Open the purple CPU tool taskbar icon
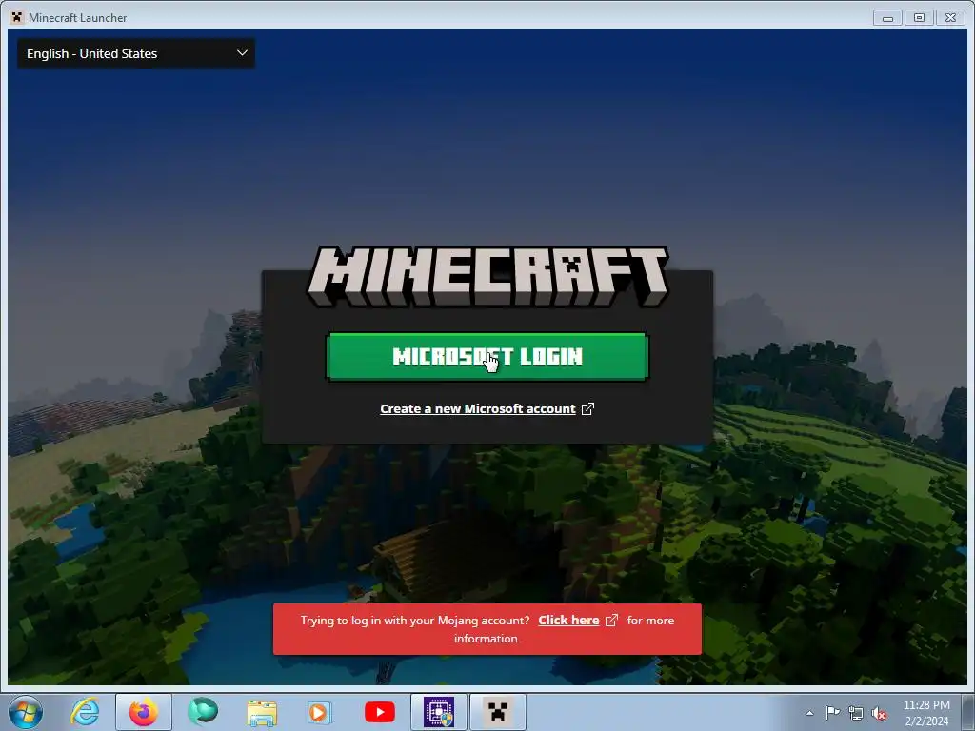The image size is (975, 731). tap(439, 712)
